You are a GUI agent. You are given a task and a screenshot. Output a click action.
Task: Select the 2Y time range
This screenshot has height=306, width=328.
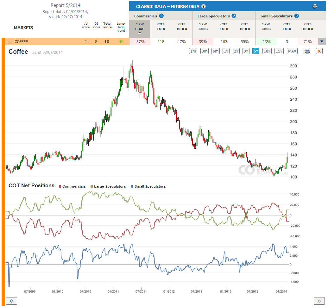point(236,51)
